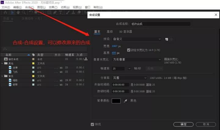Select the Hand tool
This screenshot has width=220, height=130.
click(x=18, y=12)
